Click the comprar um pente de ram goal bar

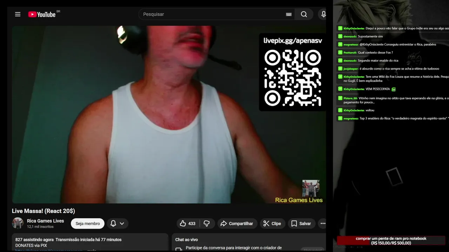pyautogui.click(x=391, y=241)
